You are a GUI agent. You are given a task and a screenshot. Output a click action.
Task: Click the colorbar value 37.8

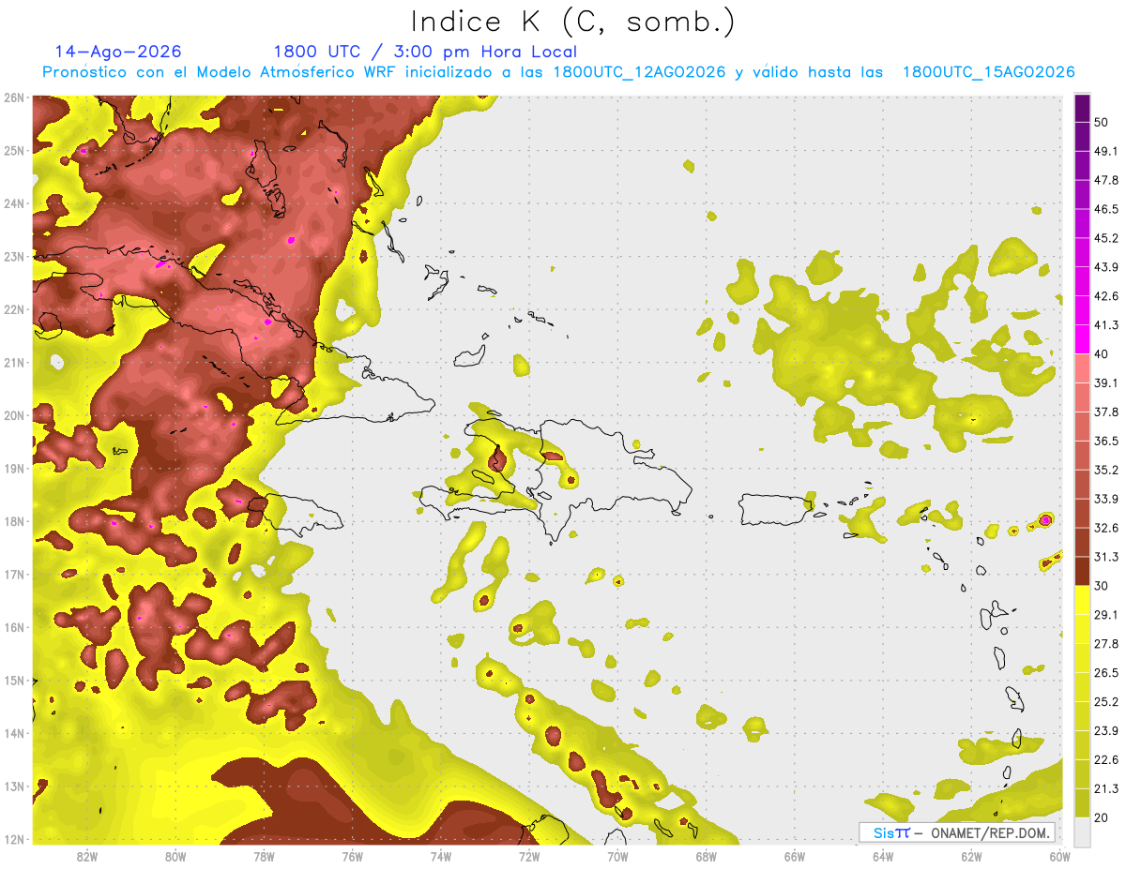(x=1106, y=412)
